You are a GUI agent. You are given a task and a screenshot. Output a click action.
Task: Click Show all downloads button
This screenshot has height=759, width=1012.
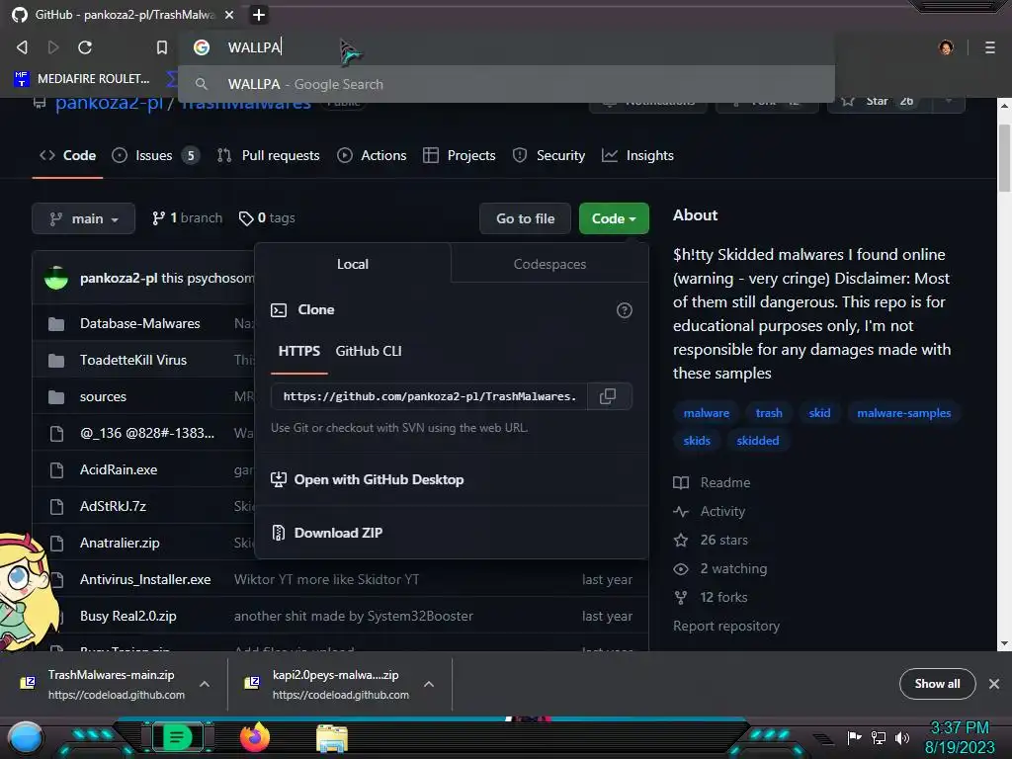[x=937, y=684]
